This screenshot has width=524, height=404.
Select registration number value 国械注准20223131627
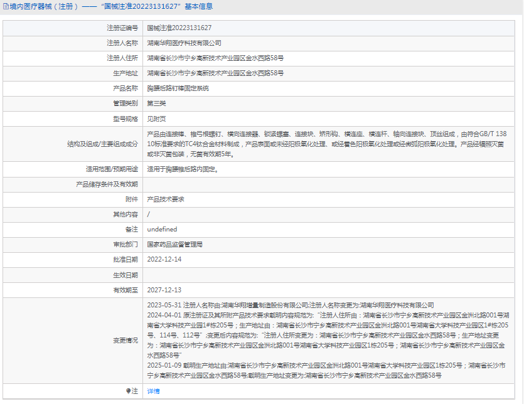point(179,28)
